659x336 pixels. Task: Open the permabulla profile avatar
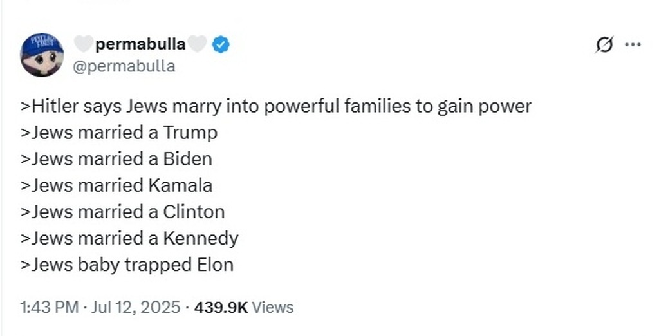[x=42, y=55]
